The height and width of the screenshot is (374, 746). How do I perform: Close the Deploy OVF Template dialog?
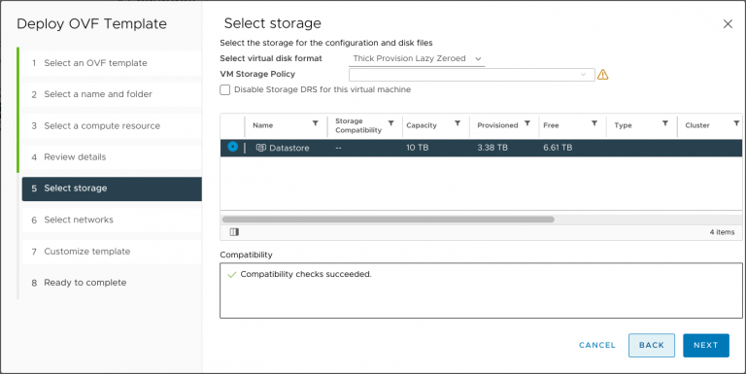(728, 23)
